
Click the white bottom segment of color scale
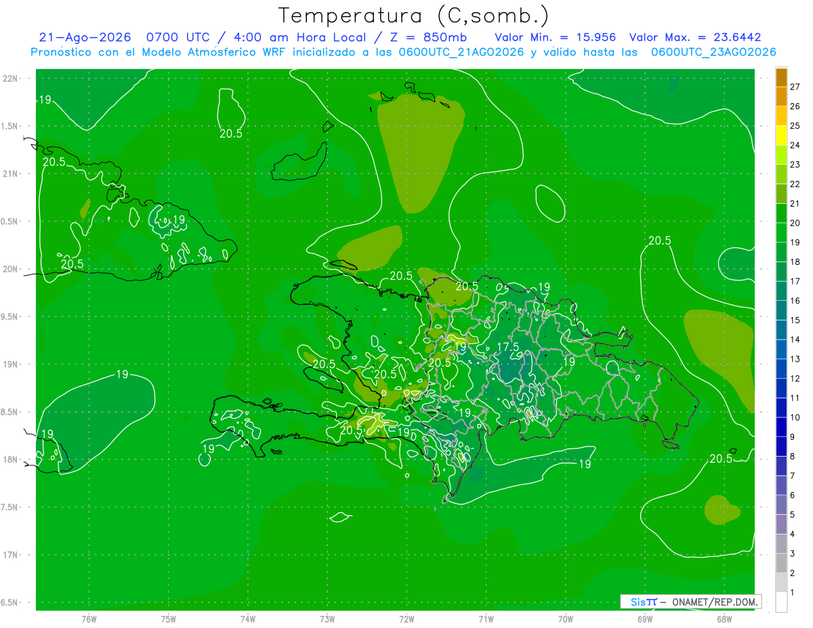(781, 602)
